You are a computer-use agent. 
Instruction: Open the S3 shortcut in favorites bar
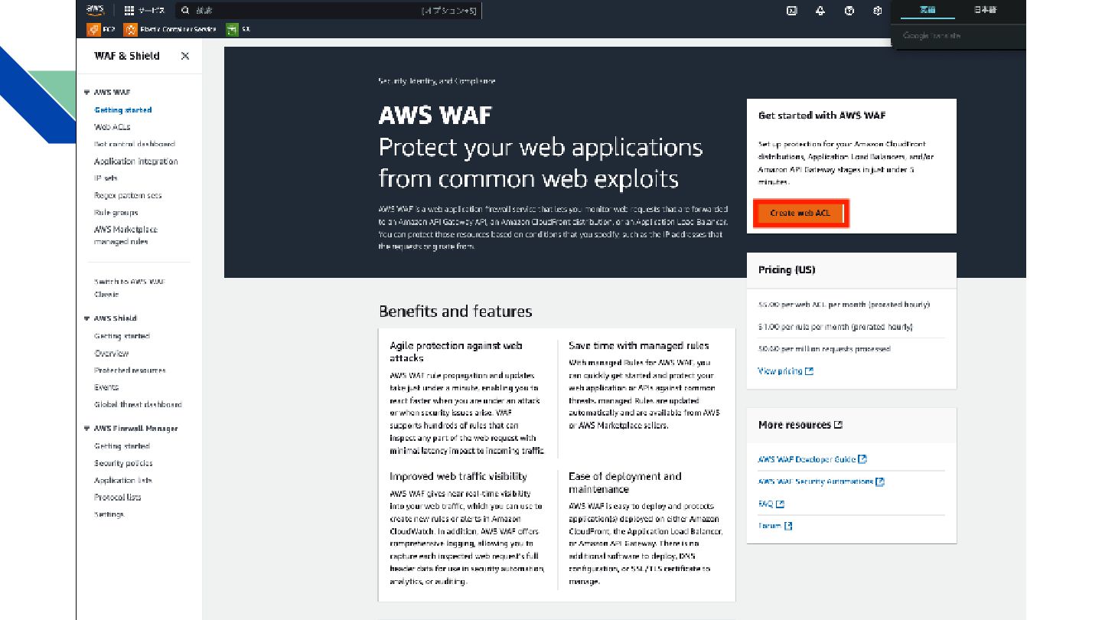tap(238, 29)
